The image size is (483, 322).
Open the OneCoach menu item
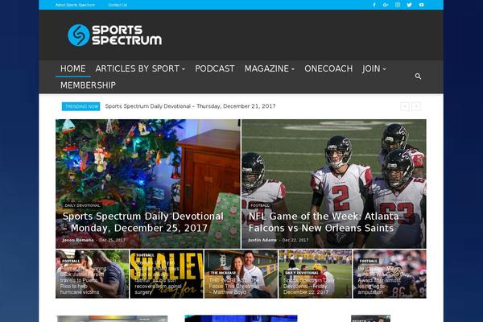[x=328, y=68]
